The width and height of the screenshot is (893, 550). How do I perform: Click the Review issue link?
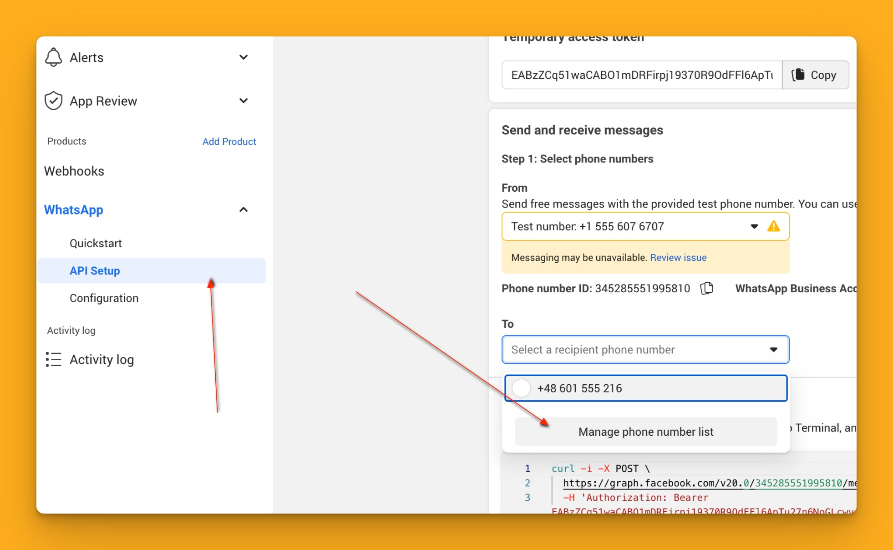pyautogui.click(x=678, y=258)
